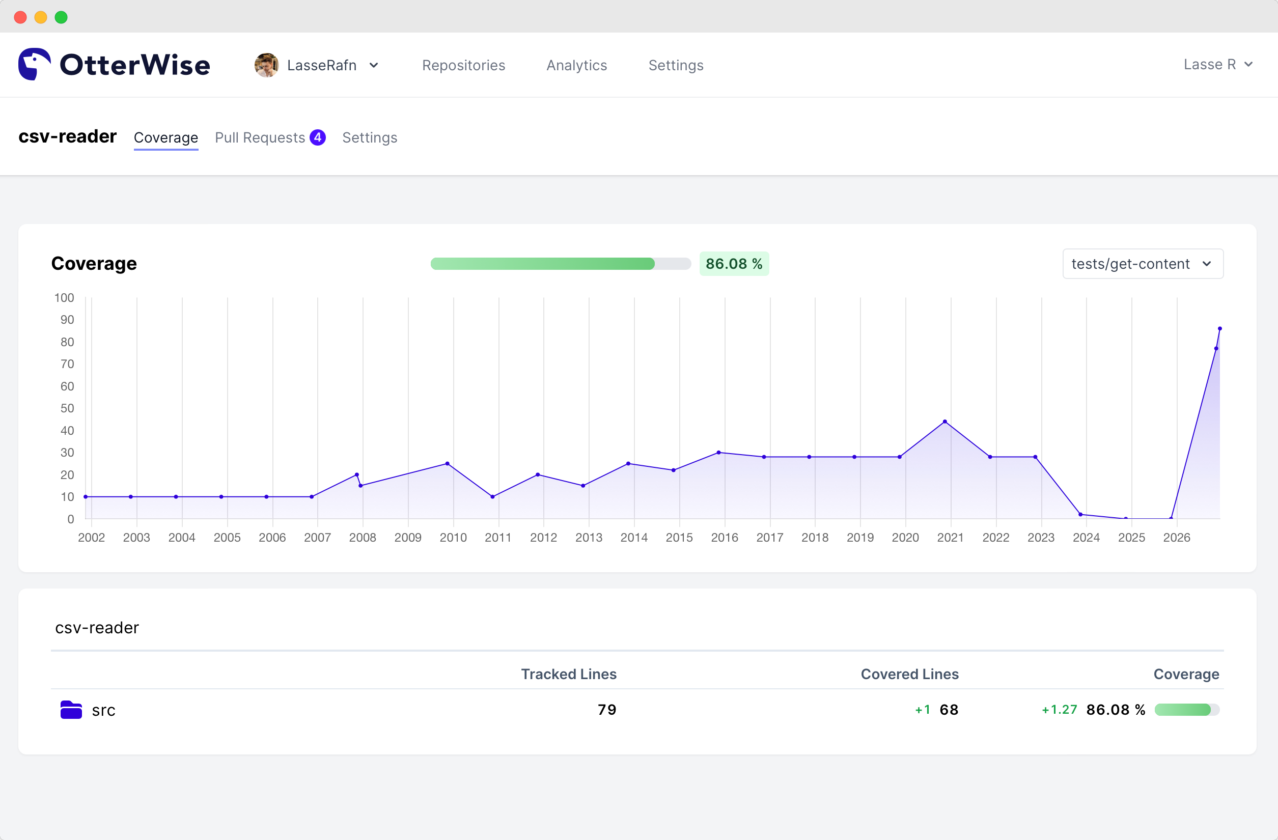The image size is (1278, 840).
Task: Go to the Repositories menu item
Action: click(x=463, y=65)
